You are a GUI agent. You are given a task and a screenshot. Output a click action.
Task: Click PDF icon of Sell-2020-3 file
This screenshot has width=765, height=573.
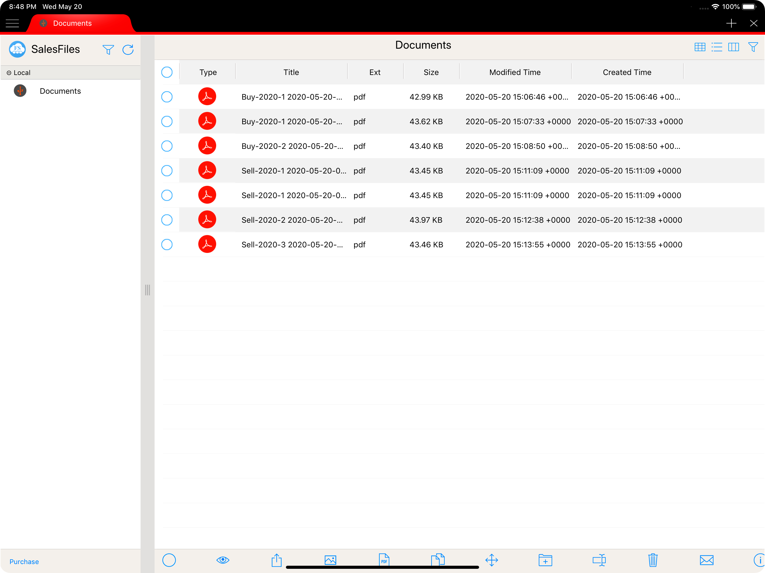click(x=207, y=244)
